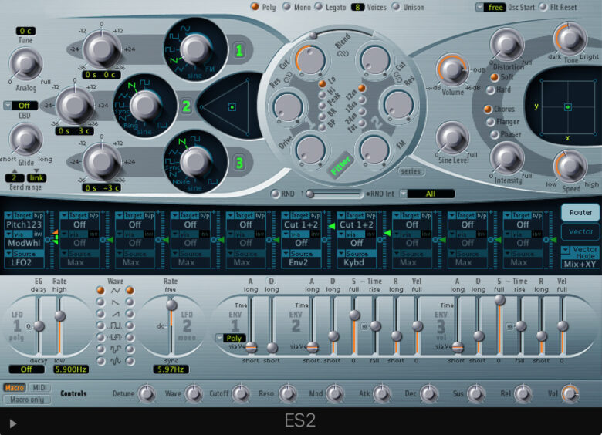Image resolution: width=602 pixels, height=435 pixels.
Task: Click the oscillator 1 enable button
Action: point(239,50)
